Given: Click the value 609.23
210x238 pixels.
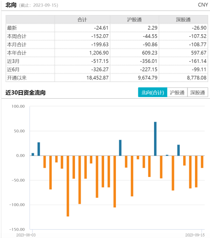Looking at the screenshot, I should 150,53.
